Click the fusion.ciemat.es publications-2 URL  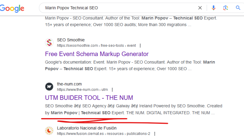(103, 134)
